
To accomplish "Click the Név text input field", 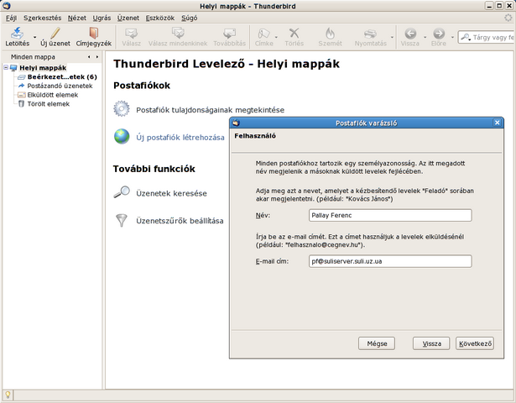I will click(x=389, y=215).
